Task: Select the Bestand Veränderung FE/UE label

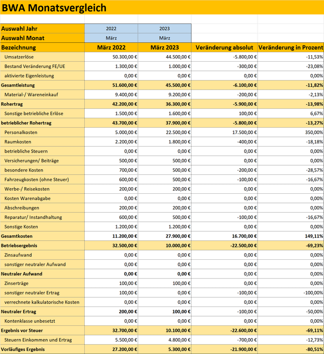Action: [35, 67]
